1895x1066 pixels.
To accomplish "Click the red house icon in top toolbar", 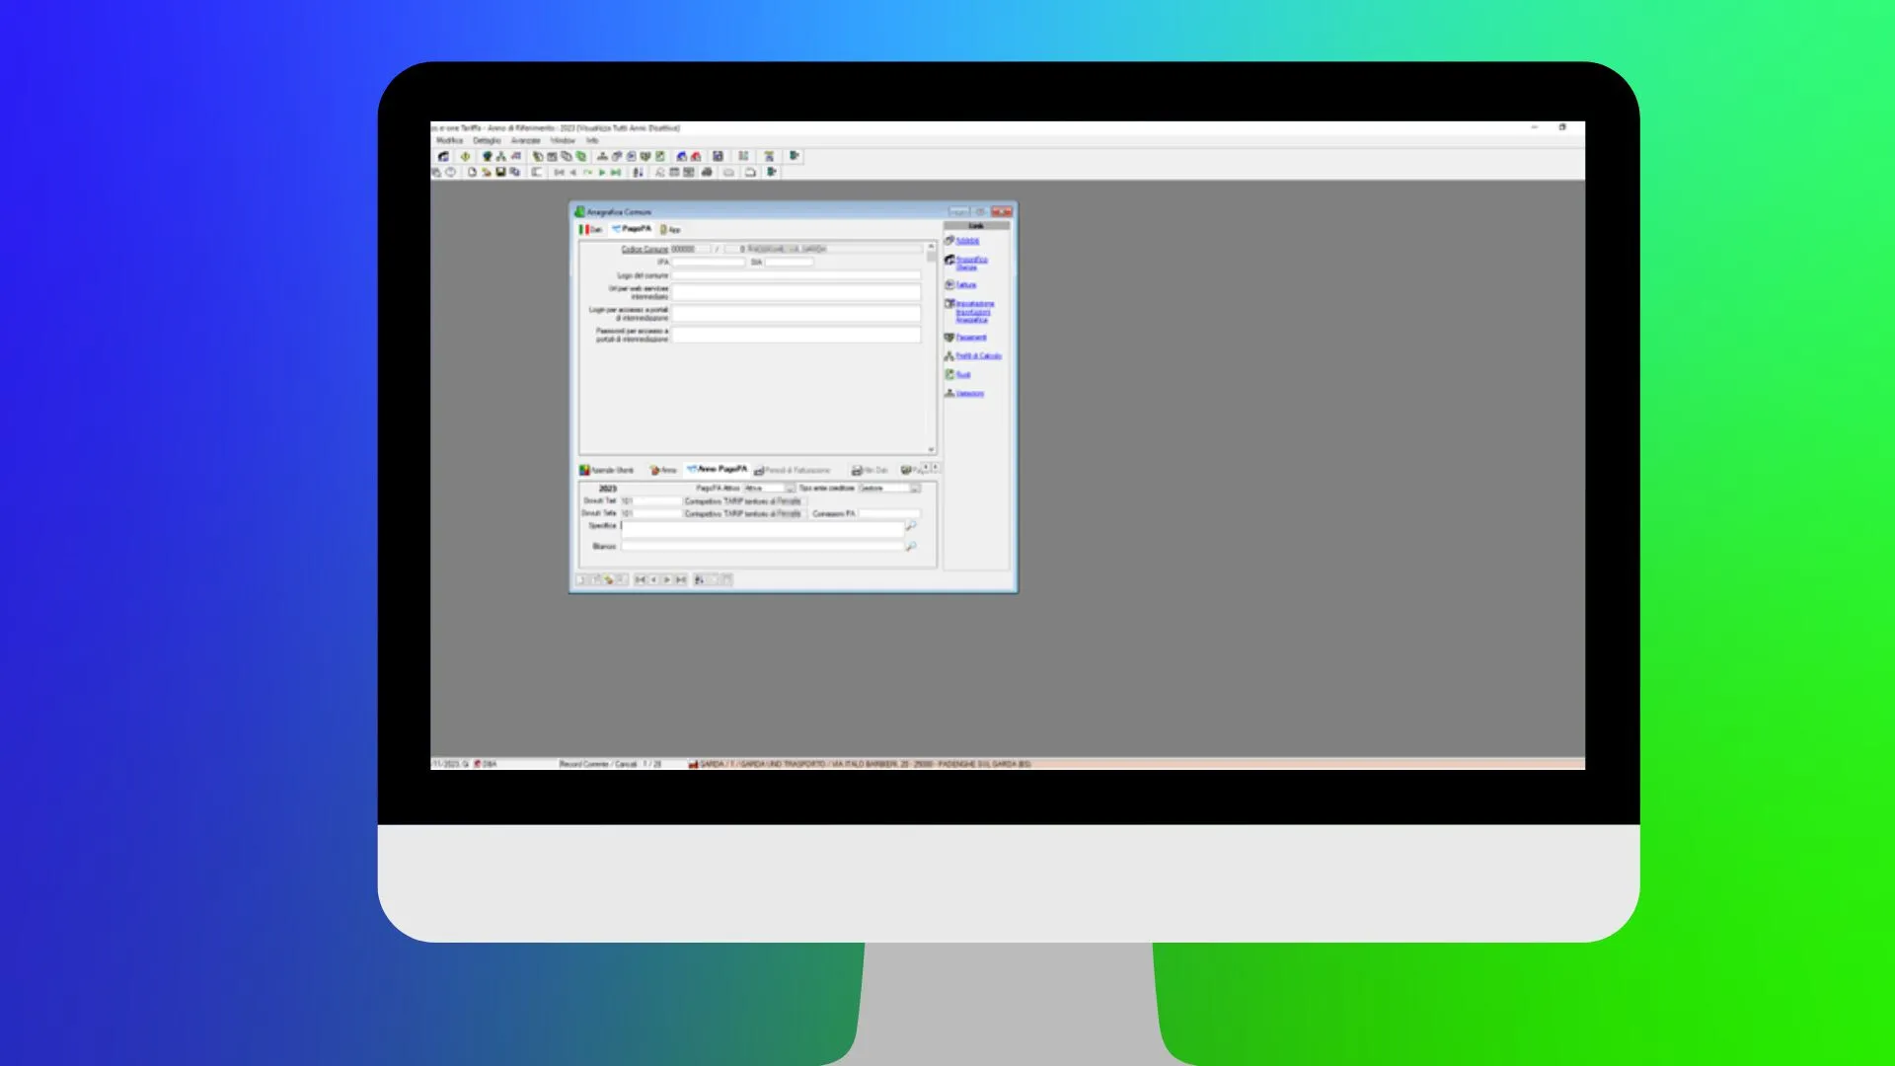I will pyautogui.click(x=696, y=156).
